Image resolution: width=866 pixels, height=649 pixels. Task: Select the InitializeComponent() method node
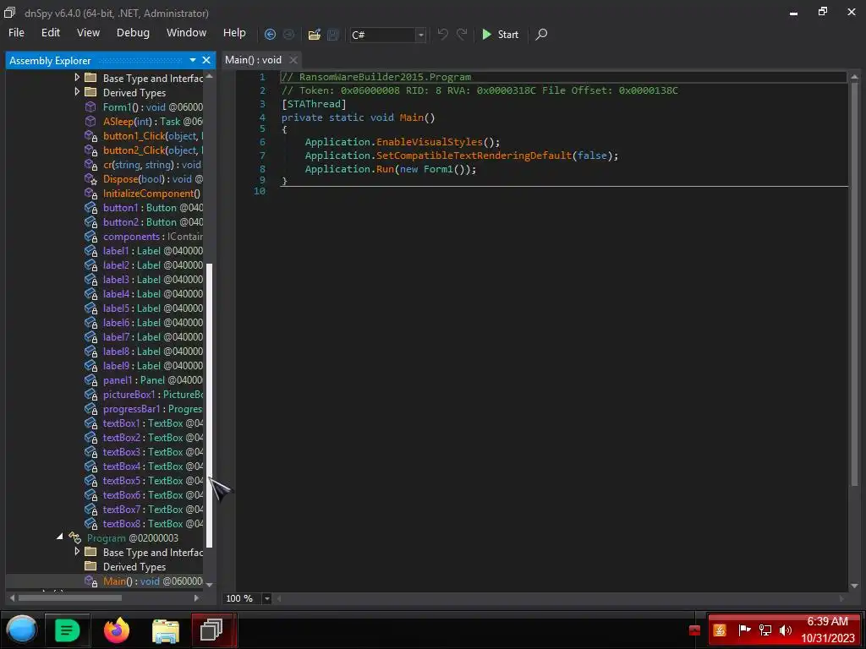[144, 194]
